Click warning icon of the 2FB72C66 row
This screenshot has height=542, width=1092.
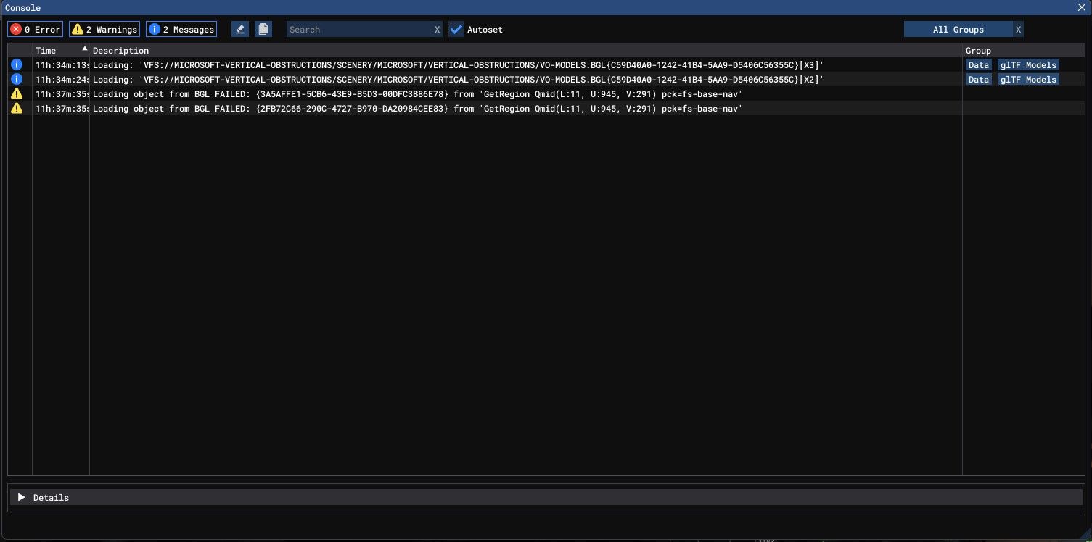point(17,108)
